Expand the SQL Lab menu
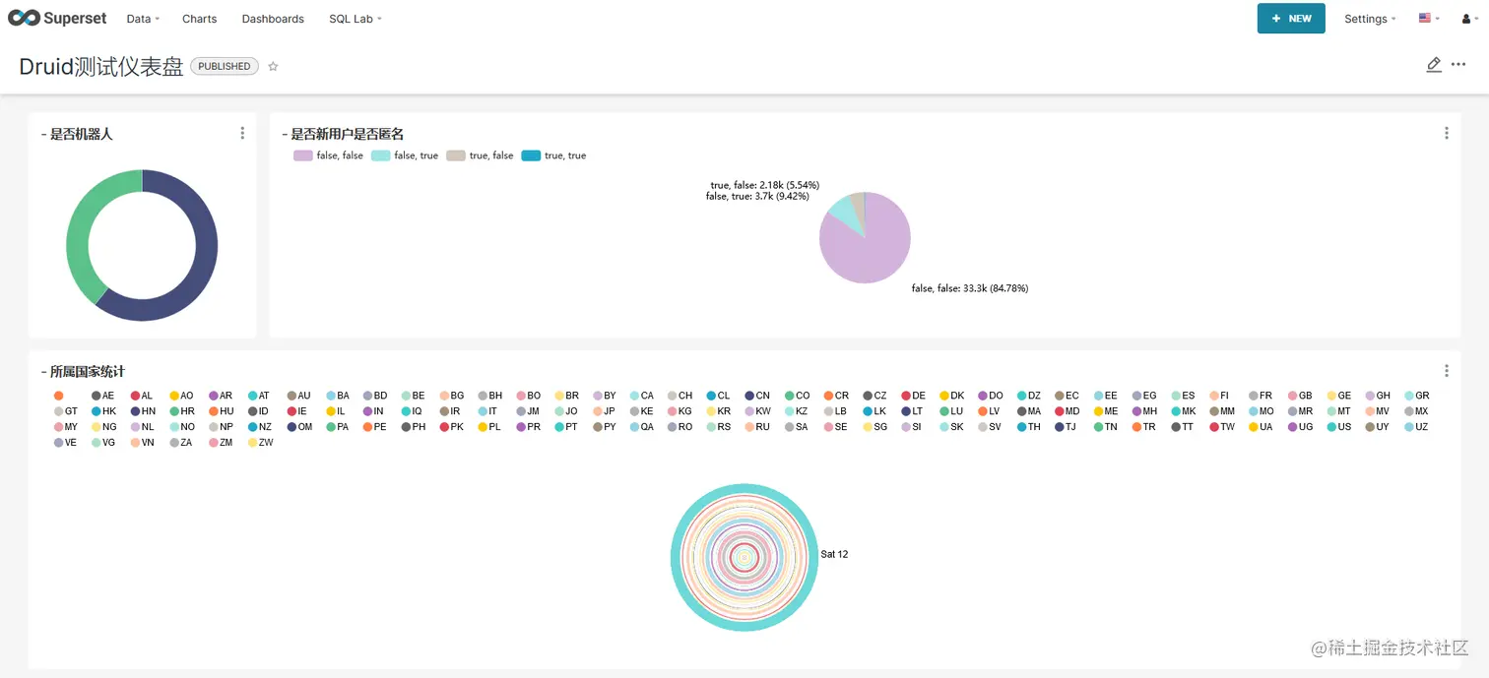Viewport: 1489px width, 678px height. (x=356, y=19)
